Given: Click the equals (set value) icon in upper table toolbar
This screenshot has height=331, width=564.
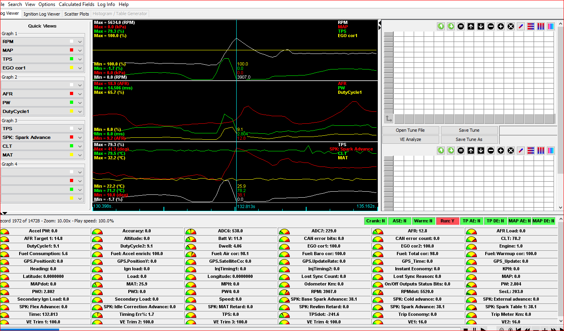Looking at the screenshot, I should pyautogui.click(x=461, y=26).
